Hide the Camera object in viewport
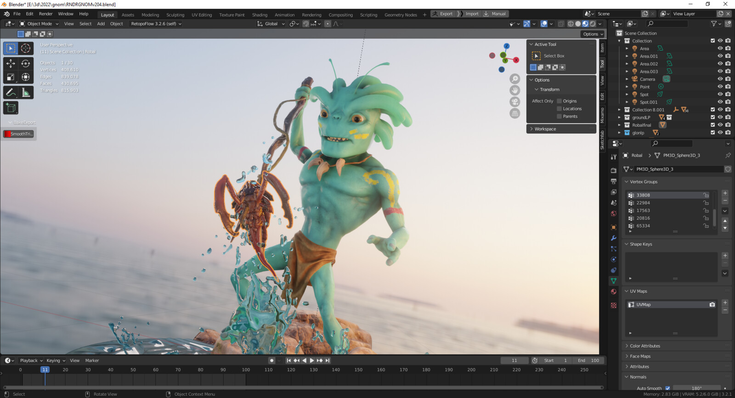Screen dimensions: 735x398 pos(720,79)
